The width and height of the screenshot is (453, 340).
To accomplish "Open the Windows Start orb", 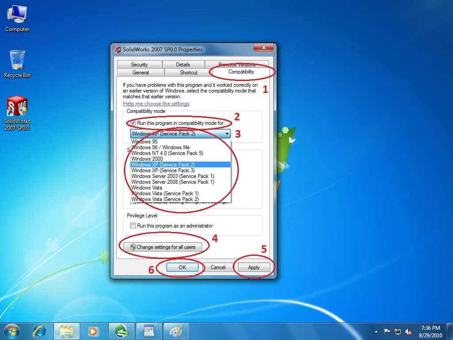I will point(11,331).
